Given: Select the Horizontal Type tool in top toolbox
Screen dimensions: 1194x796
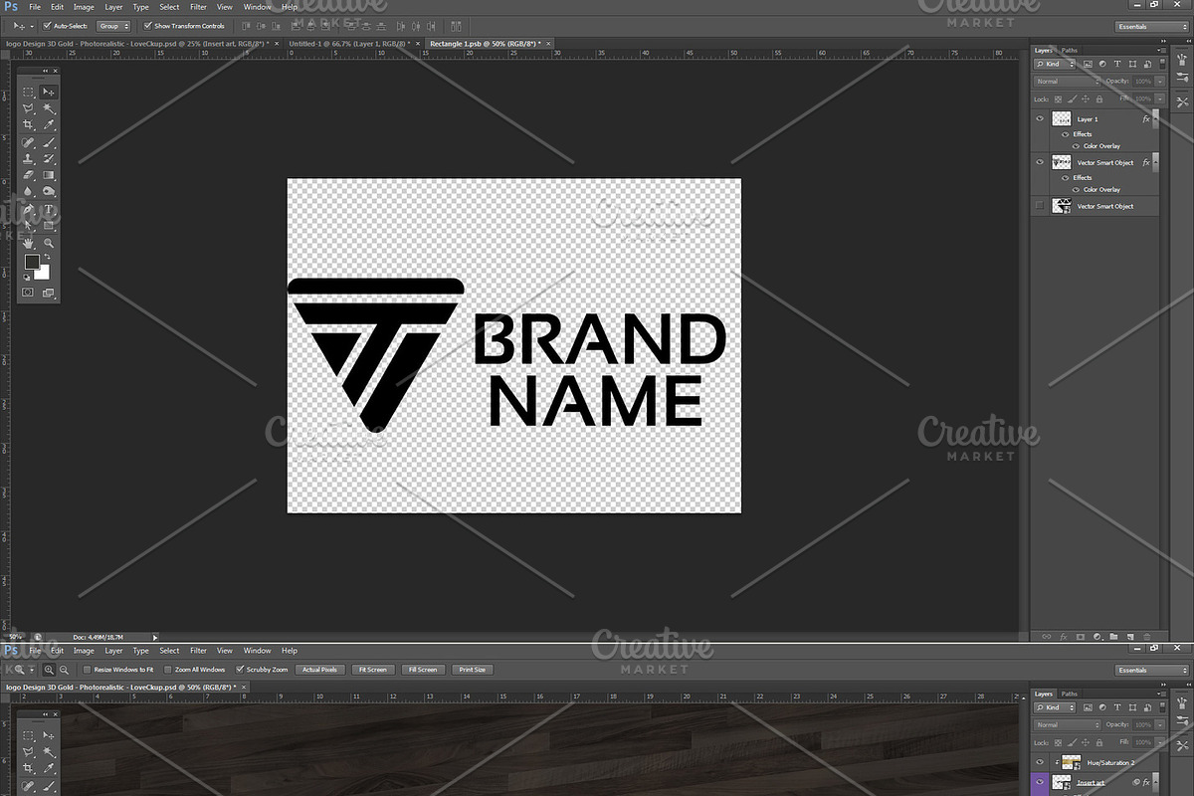Looking at the screenshot, I should [x=48, y=209].
